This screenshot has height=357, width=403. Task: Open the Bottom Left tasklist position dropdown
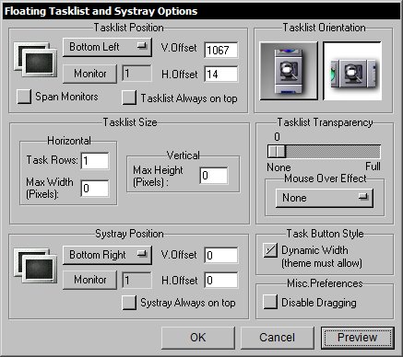point(107,47)
